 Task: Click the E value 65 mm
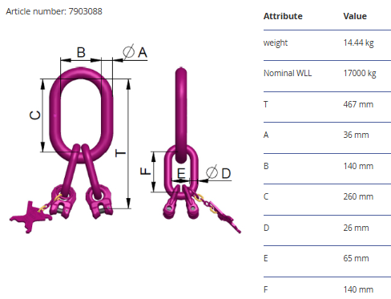[x=356, y=258]
